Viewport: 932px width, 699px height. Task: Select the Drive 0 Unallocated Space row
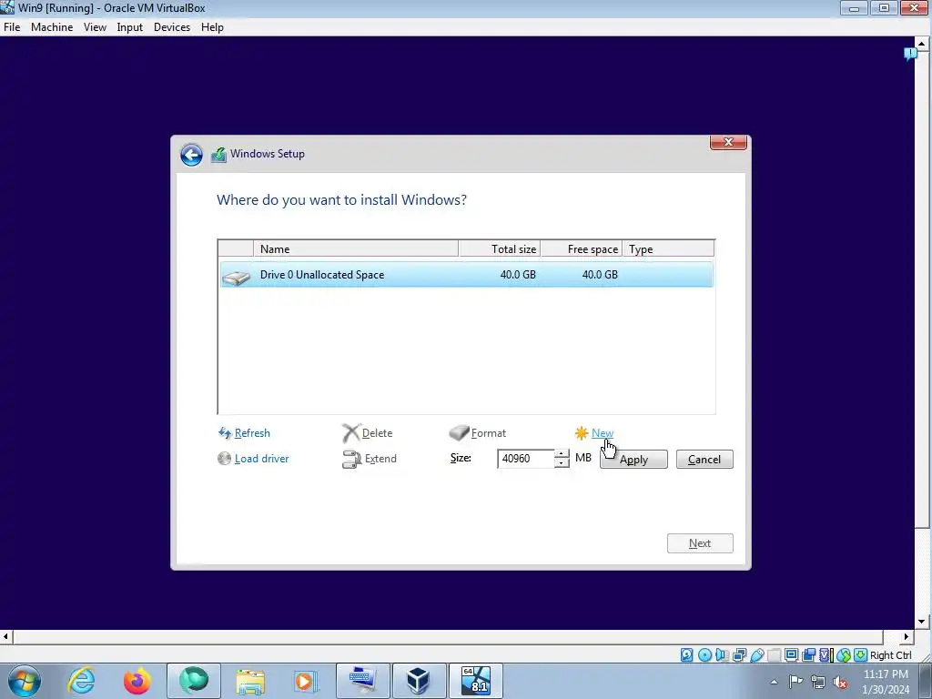(x=467, y=275)
